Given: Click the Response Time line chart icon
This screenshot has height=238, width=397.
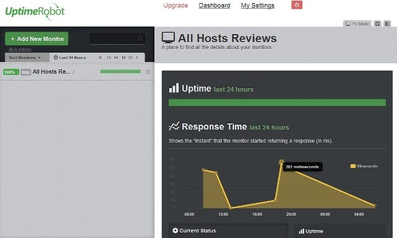Looking at the screenshot, I should (174, 126).
